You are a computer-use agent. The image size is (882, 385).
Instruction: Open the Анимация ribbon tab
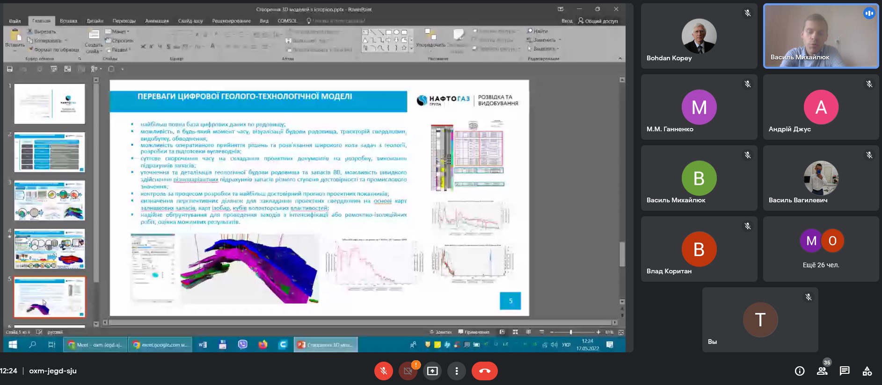[157, 21]
